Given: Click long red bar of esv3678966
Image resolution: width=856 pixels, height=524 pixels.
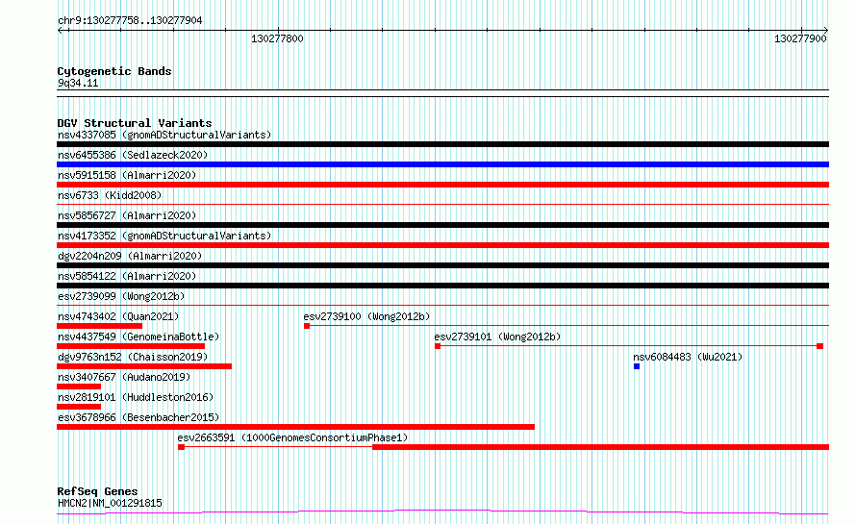Looking at the screenshot, I should click(296, 427).
